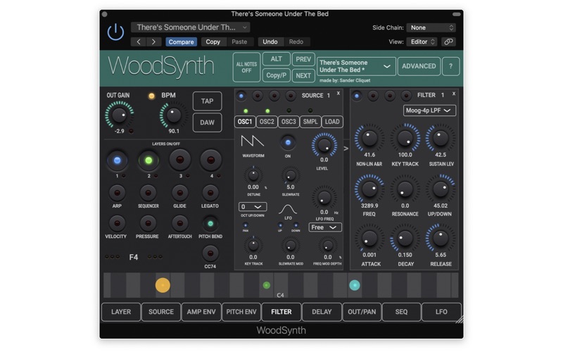Toggle layer 1 on/off button
563x352 pixels.
[x=117, y=161]
